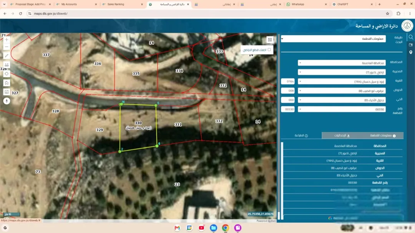
Task: Click the locate target tool
Action: [7, 74]
